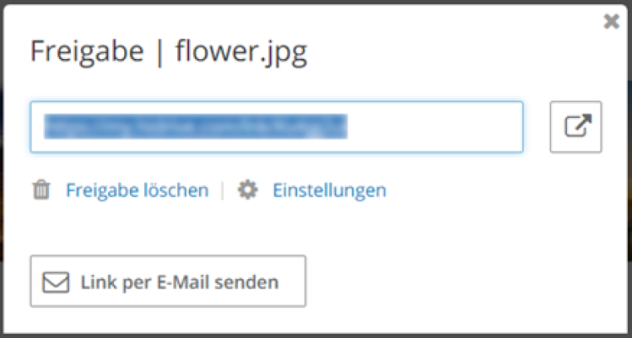Close the Freigabe dialog with X
Screen dimensions: 632x338
611,21
